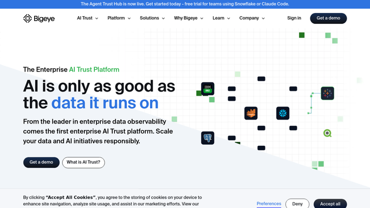Screen dimensions: 370x208
Task: Open the Company nav item
Action: click(x=249, y=18)
